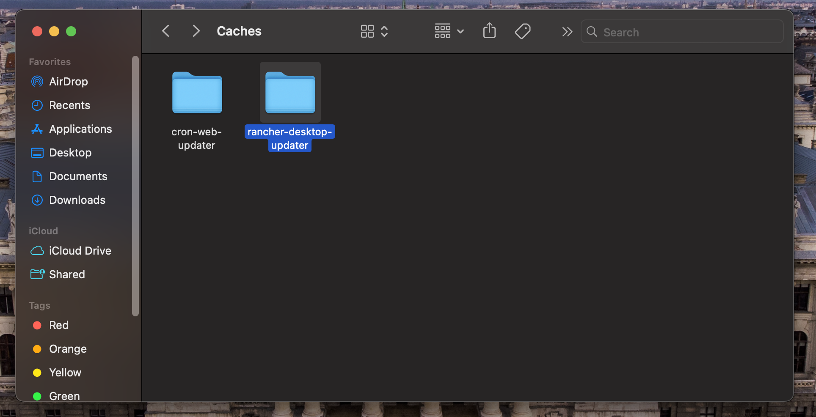Open the Tags editor icon in toolbar
This screenshot has width=816, height=417.
(523, 31)
